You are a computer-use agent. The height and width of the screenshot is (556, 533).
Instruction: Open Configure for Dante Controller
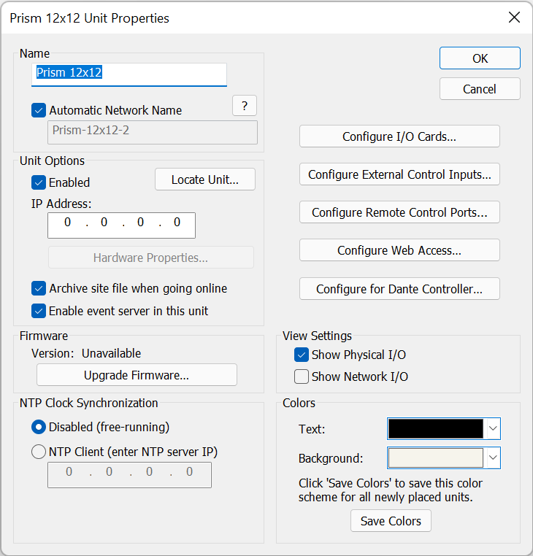(399, 289)
